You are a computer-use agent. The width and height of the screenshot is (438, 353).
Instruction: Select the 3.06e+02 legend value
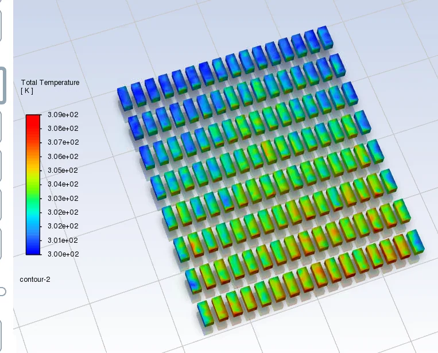coord(63,156)
